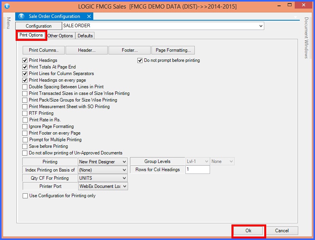This screenshot has height=240, width=315.
Task: Maximize the LOGIC FMCG Sales window
Action: click(x=290, y=5)
